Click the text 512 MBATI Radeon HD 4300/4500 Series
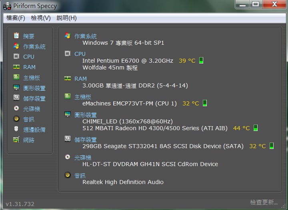This screenshot has height=210, width=288. [141, 128]
